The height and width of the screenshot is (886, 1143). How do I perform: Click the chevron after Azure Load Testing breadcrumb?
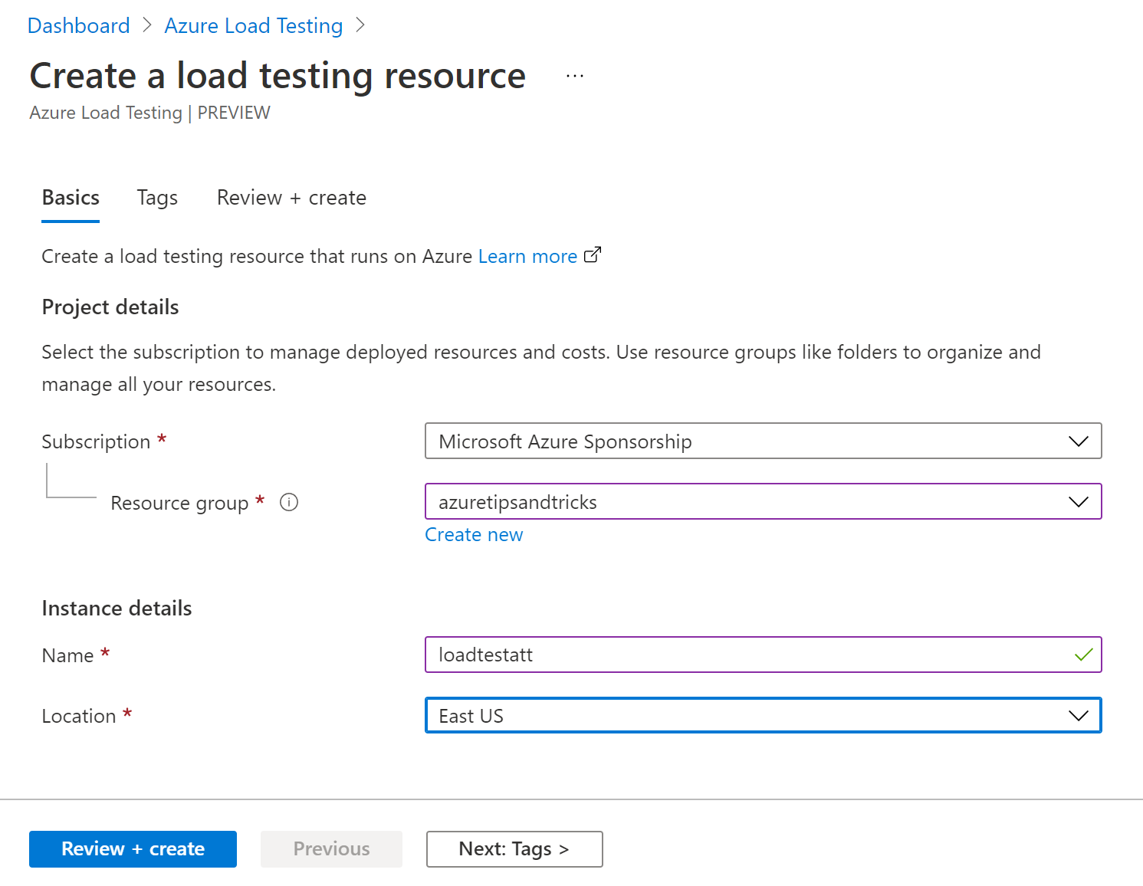point(360,25)
